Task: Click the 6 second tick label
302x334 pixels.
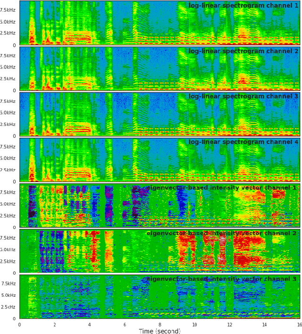Action: 125,324
